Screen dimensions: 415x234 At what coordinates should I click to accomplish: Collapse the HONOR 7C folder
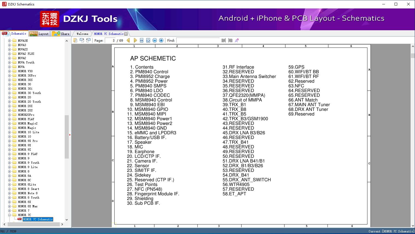point(10,215)
